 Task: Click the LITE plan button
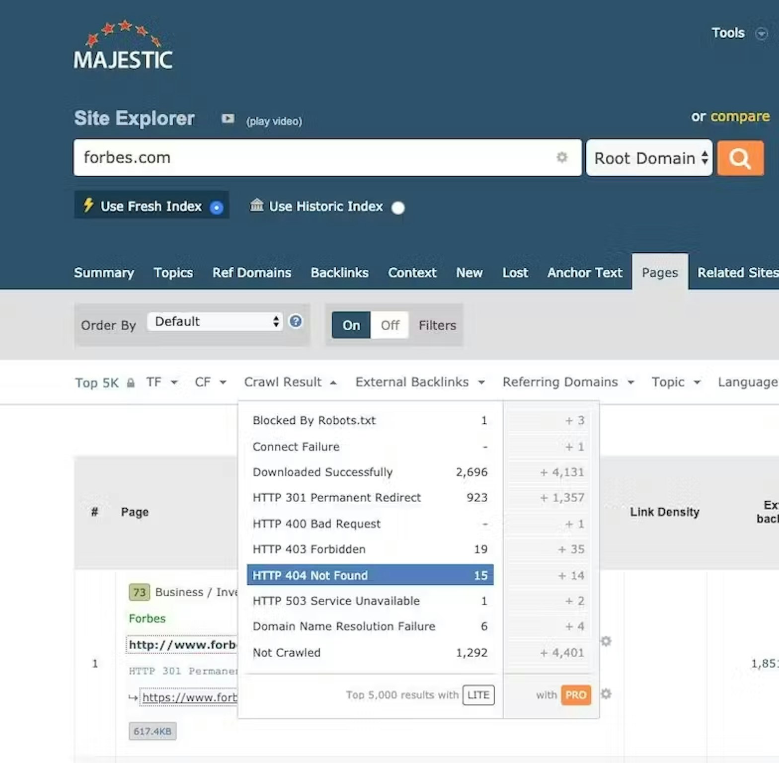pyautogui.click(x=478, y=695)
